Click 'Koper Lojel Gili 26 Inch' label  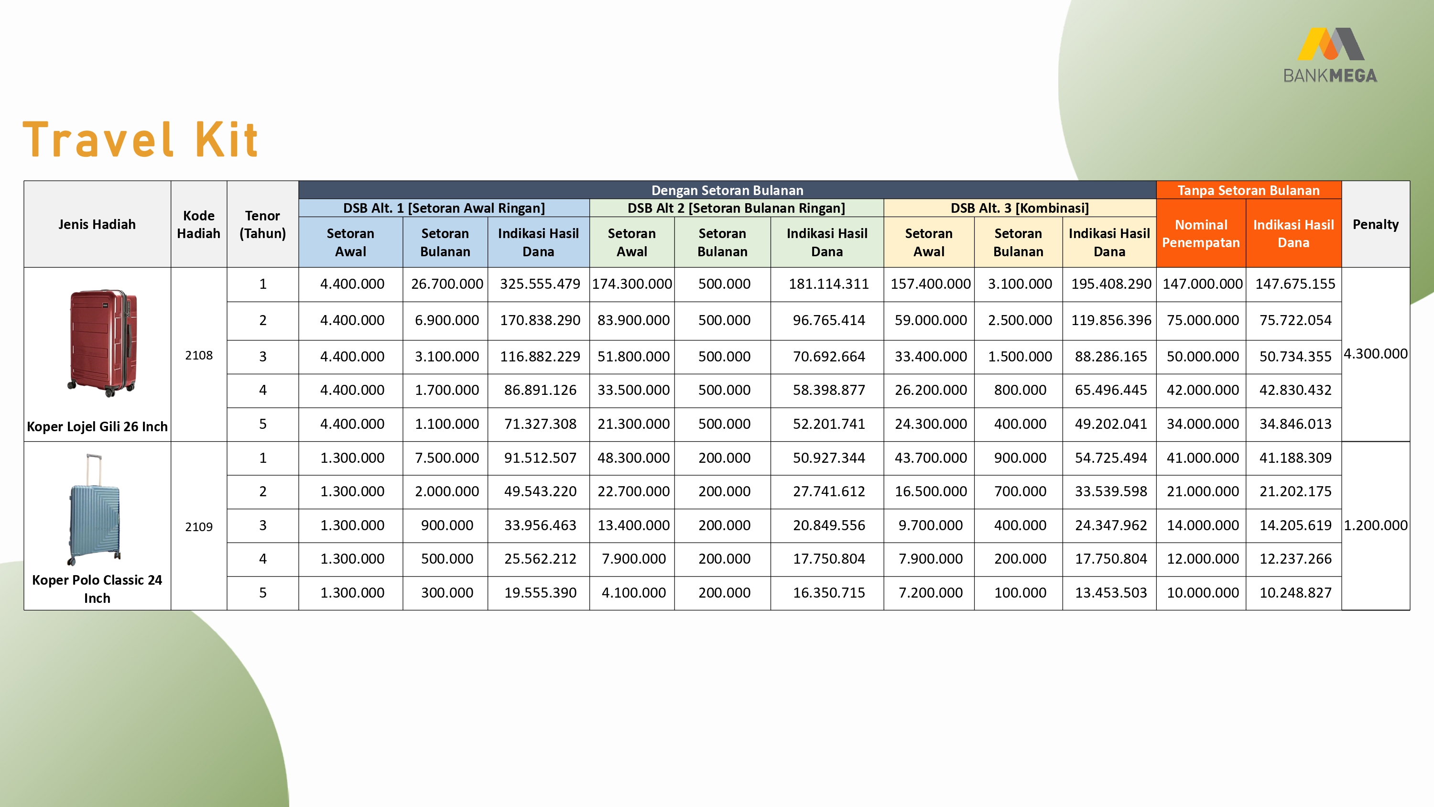[97, 426]
